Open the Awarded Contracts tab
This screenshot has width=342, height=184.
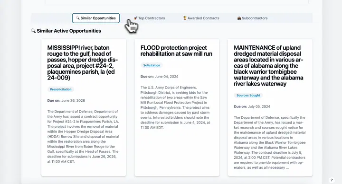pos(201,18)
